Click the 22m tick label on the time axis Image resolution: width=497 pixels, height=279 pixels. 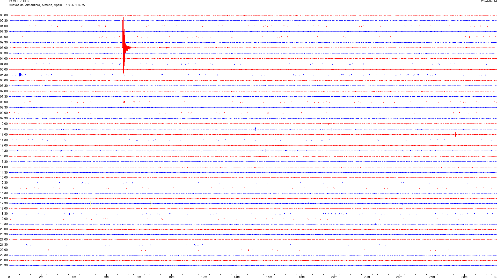(x=367, y=277)
